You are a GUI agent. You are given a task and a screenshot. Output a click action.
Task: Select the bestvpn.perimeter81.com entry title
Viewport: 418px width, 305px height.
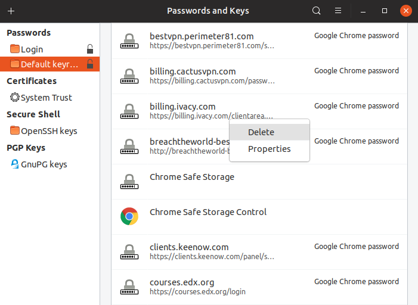point(202,36)
